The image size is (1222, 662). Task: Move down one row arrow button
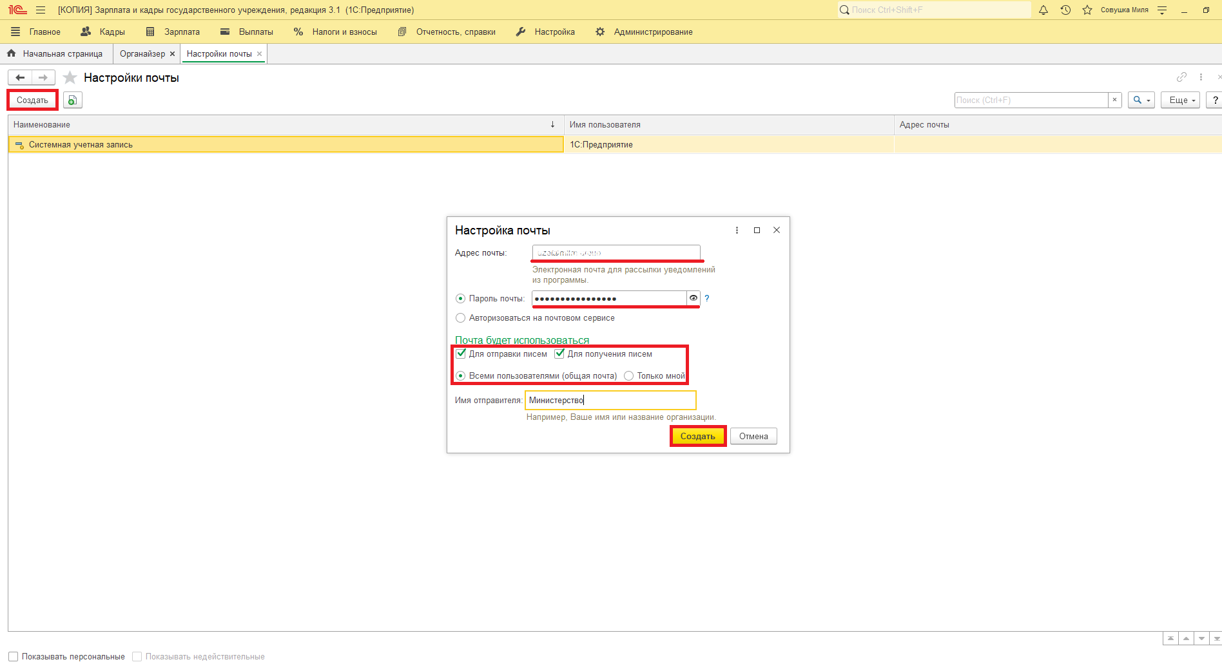pos(1201,638)
